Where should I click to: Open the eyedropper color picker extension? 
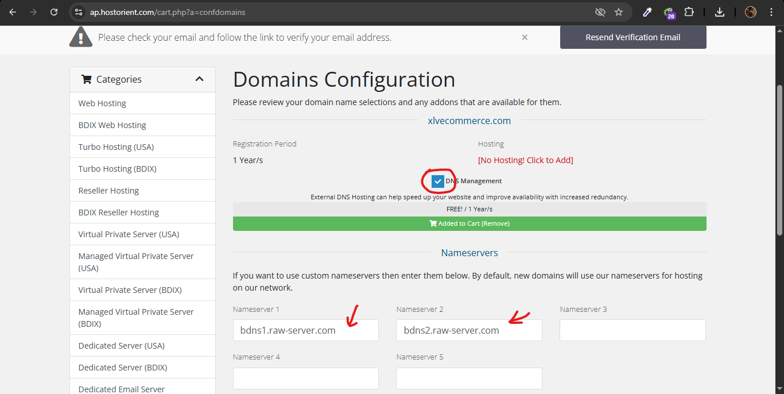(647, 12)
